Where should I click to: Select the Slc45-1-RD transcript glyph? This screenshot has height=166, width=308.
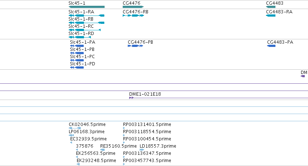(x=80, y=37)
